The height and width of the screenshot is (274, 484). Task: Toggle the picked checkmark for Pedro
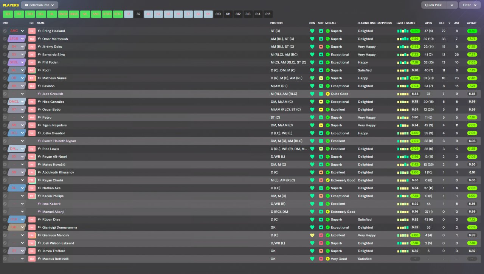click(x=5, y=118)
